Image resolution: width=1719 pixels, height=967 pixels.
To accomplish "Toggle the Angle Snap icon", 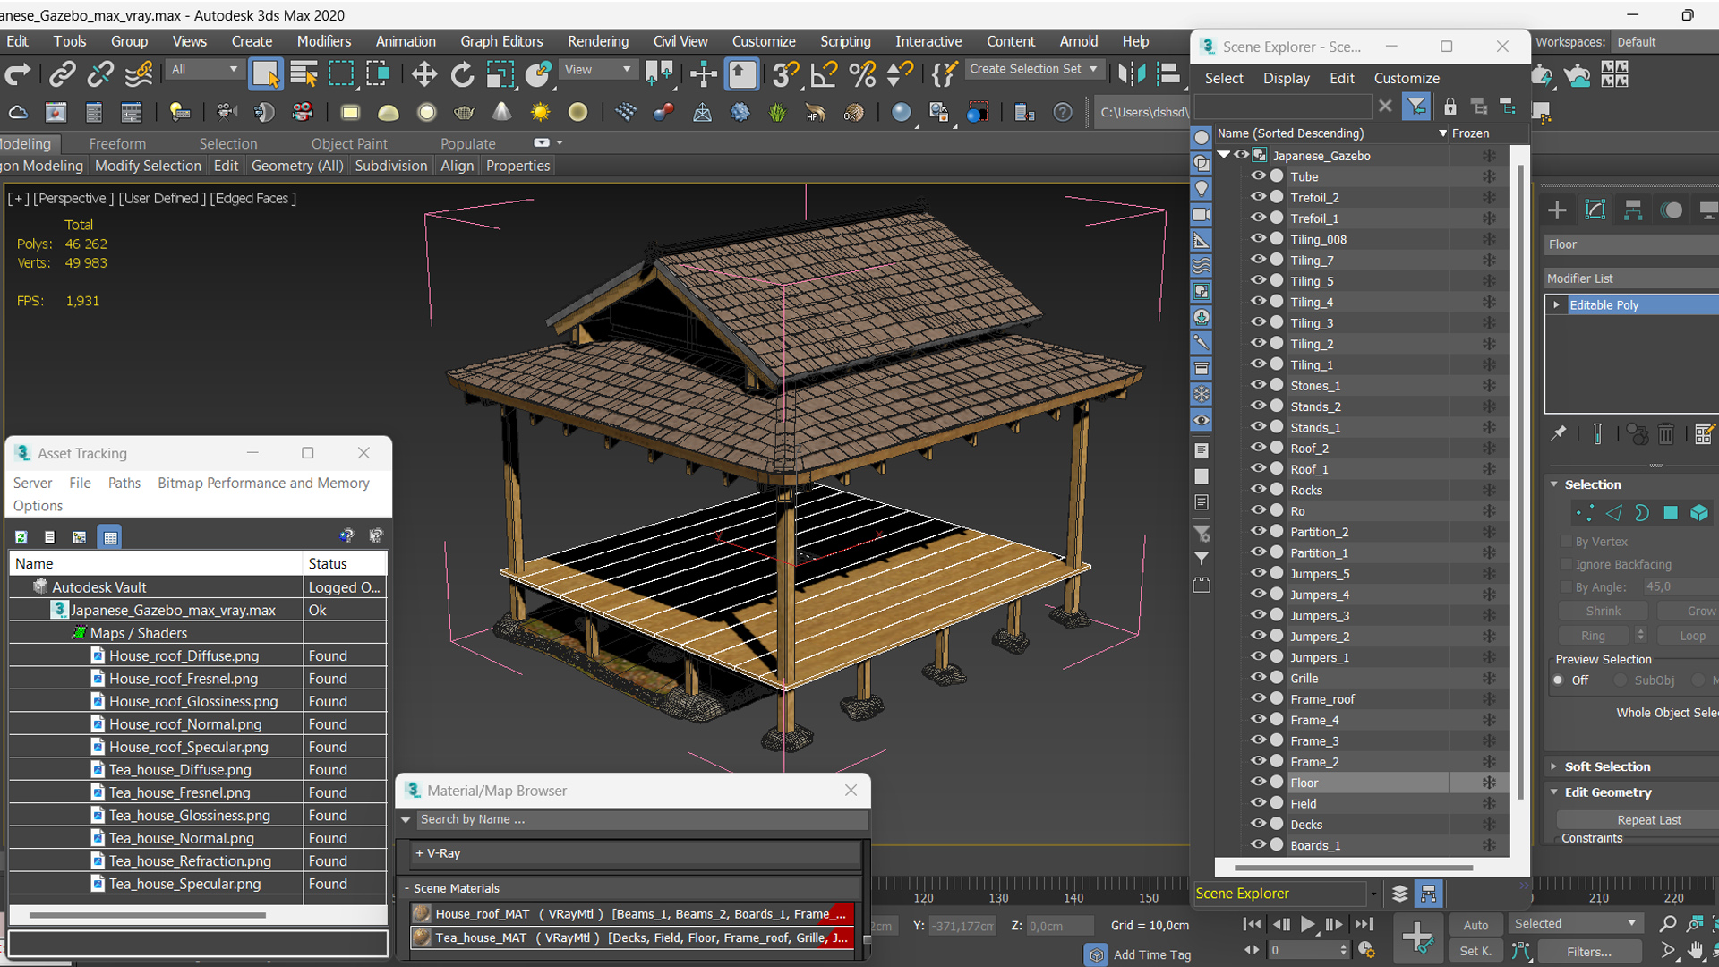I will coord(823,74).
